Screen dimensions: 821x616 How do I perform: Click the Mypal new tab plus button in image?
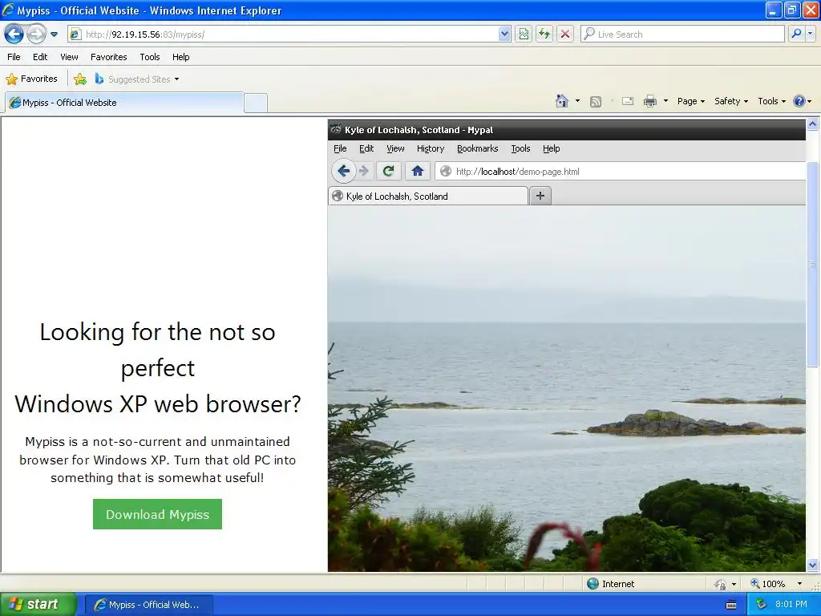click(540, 196)
